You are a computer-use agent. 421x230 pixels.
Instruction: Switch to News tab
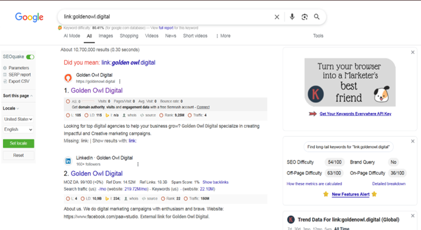pyautogui.click(x=170, y=36)
